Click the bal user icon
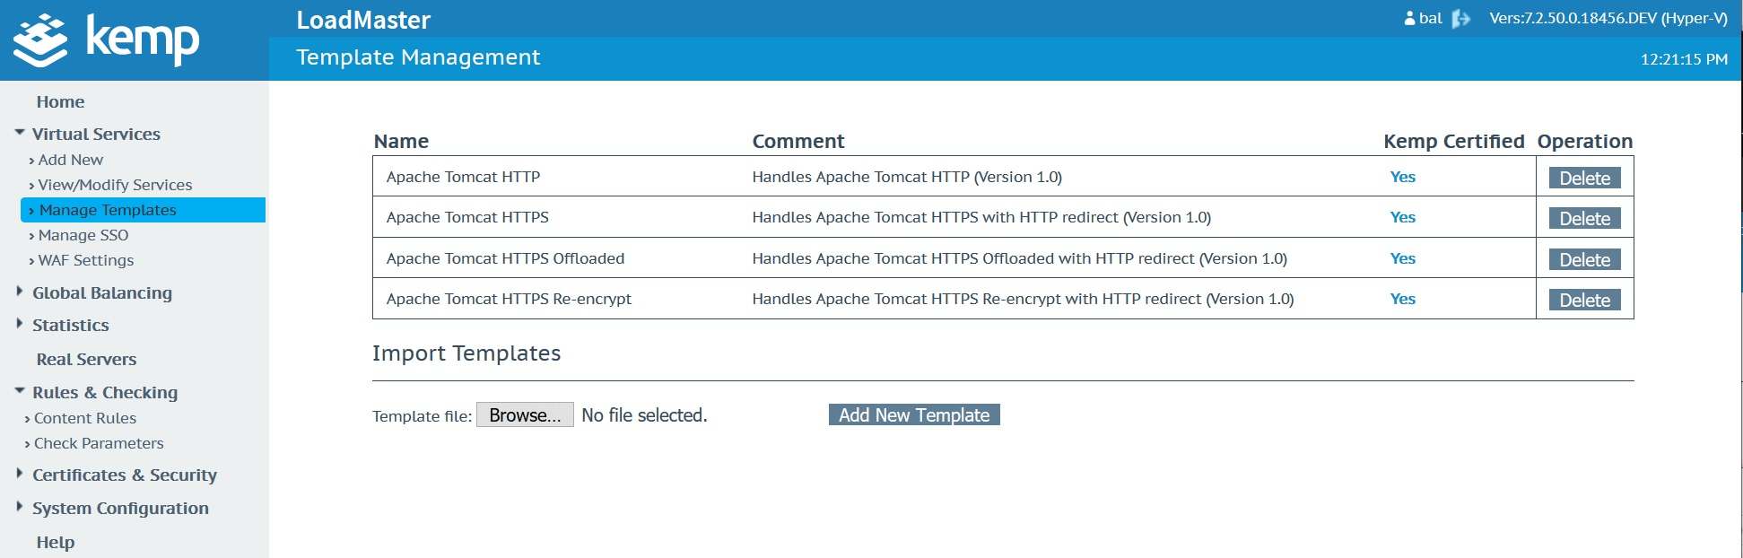 1409,18
